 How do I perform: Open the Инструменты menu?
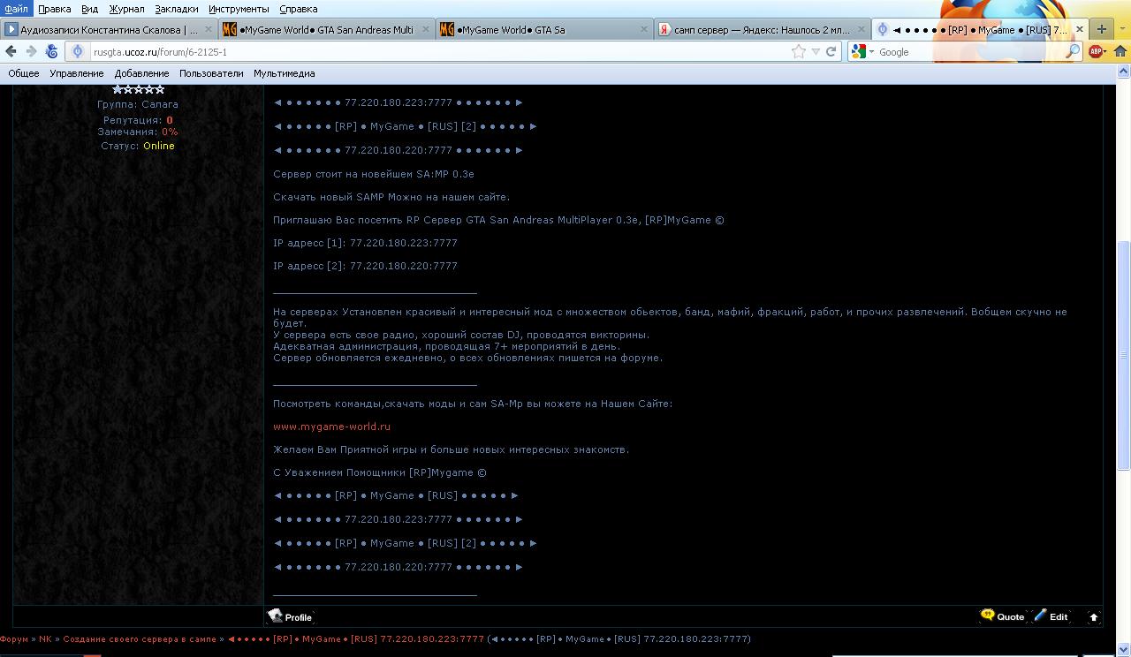(239, 9)
